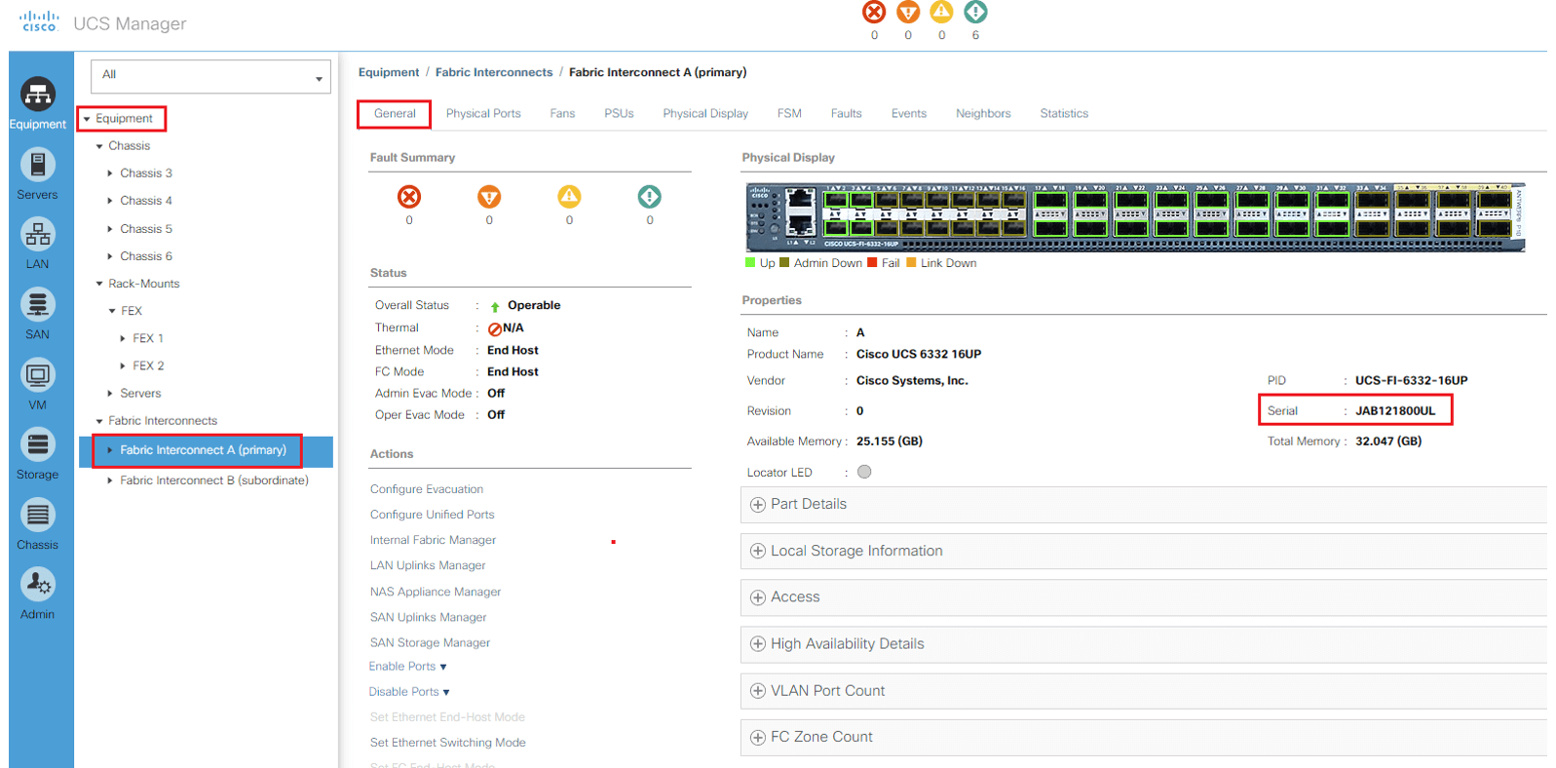Click the Equipment breadcrumb link
Viewport: 1556px width, 768px height.
389,73
